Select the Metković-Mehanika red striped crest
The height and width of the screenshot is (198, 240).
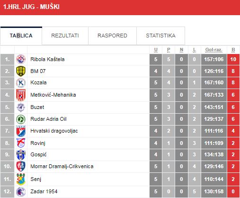tap(21, 95)
